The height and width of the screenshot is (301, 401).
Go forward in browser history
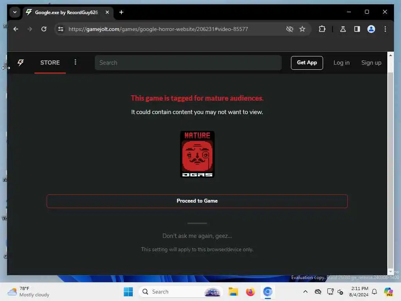30,29
